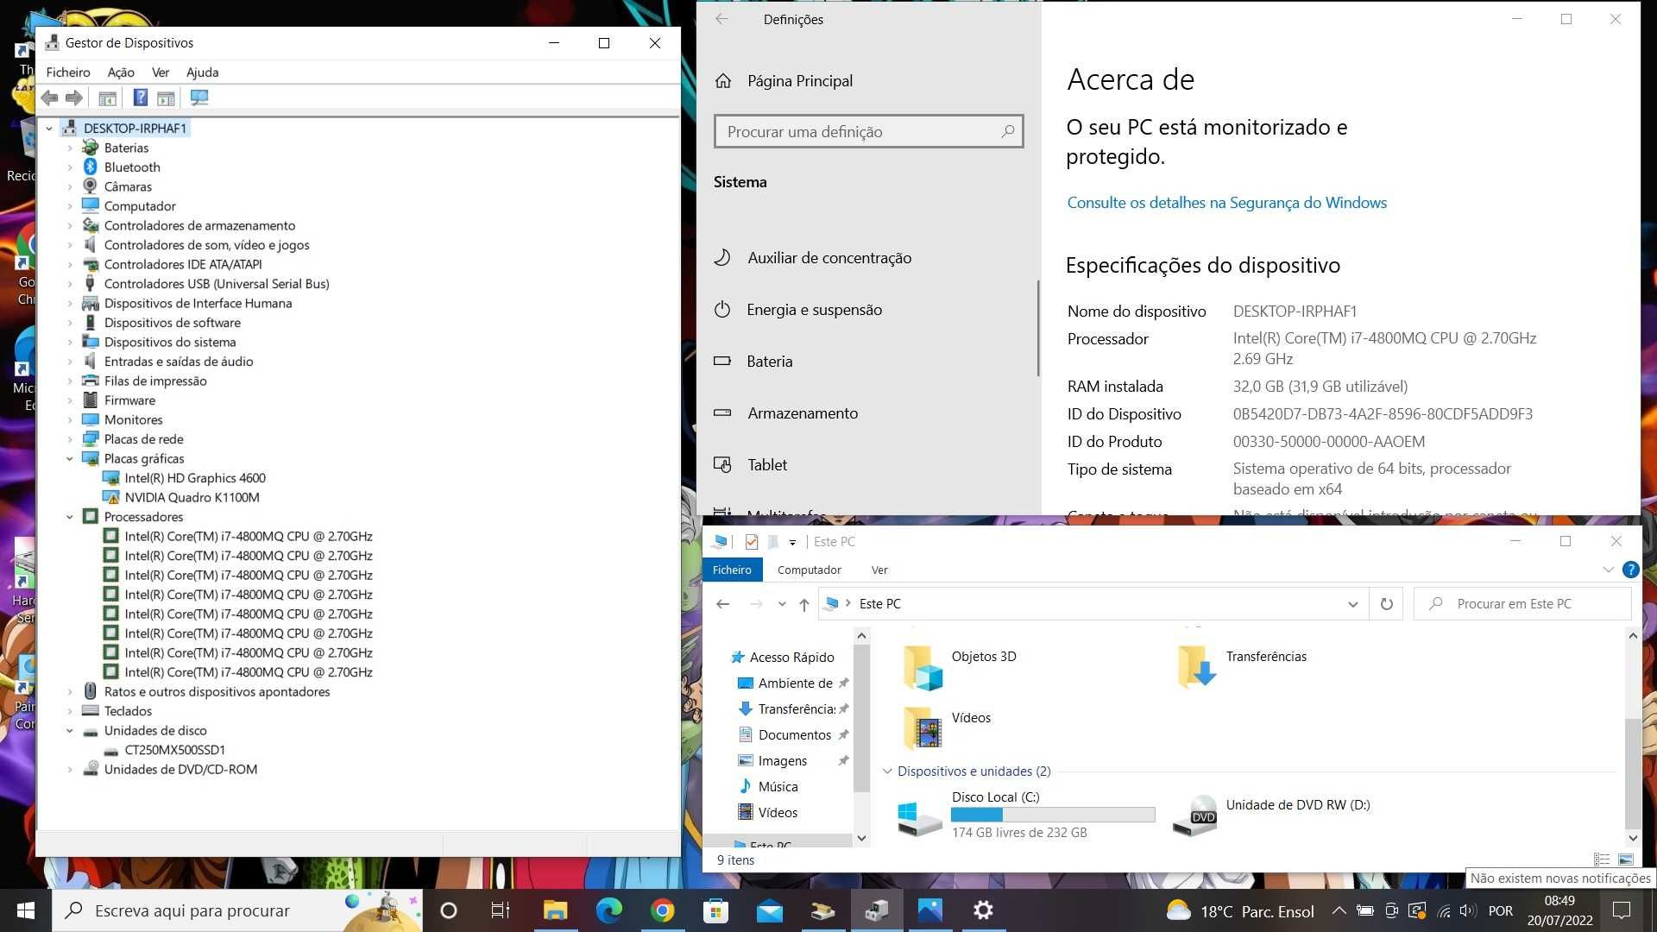The width and height of the screenshot is (1657, 932).
Task: Switch Explorer to large icons view
Action: pos(1626,860)
